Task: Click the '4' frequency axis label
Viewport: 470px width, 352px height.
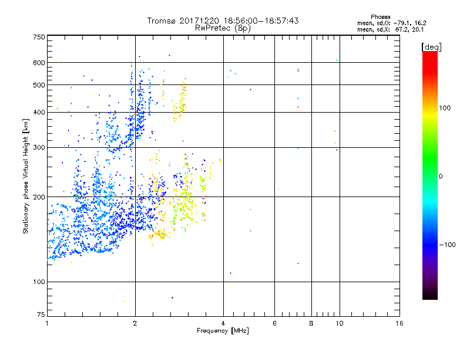Action: (x=223, y=323)
